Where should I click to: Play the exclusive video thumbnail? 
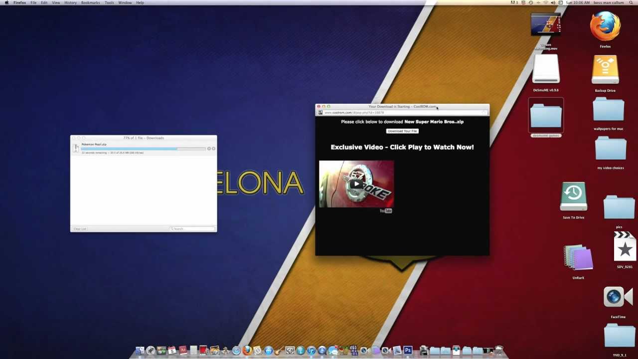click(356, 183)
